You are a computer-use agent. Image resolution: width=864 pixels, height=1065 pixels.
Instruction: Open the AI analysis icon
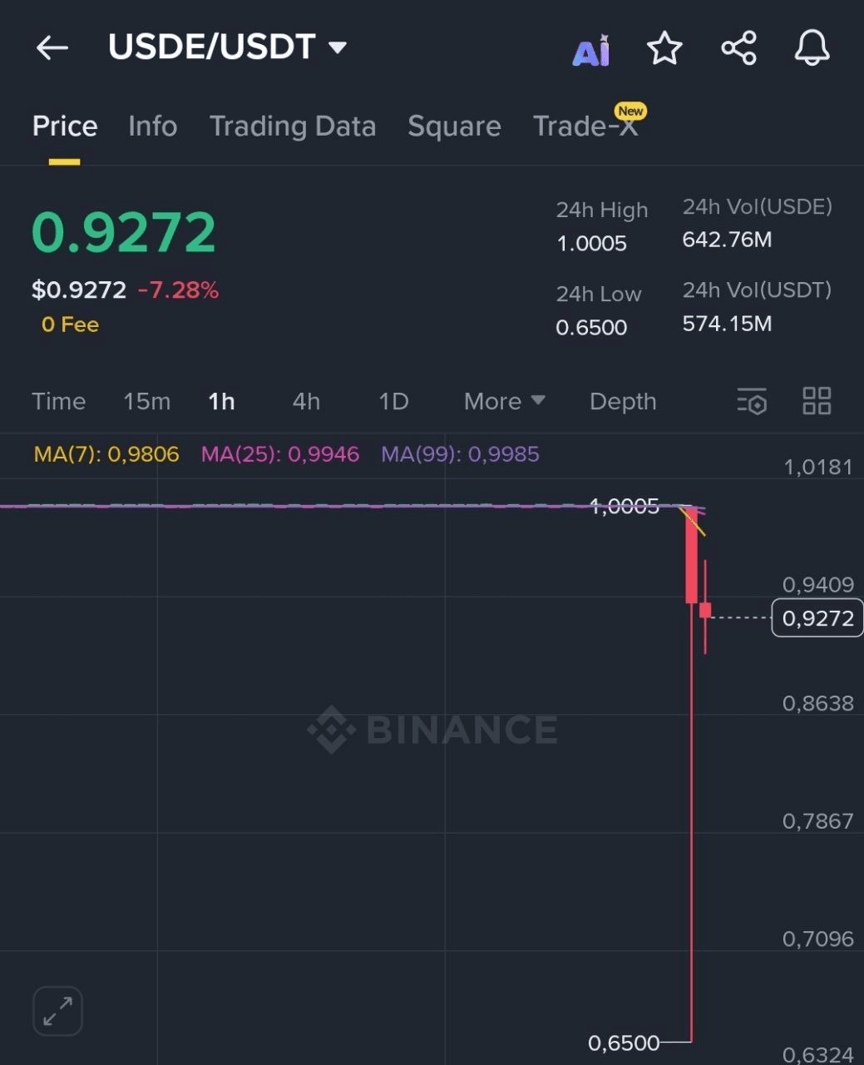pos(591,51)
